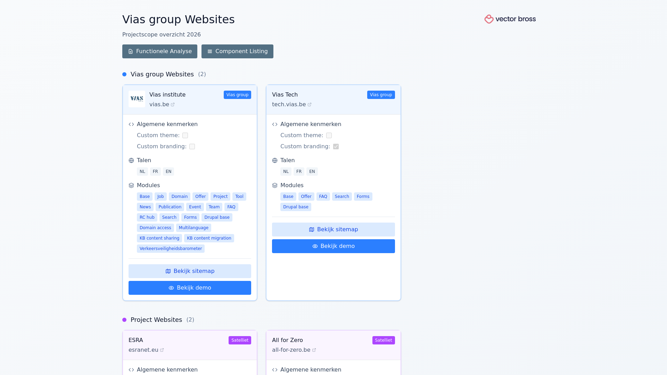The image size is (667, 375).
Task: Click the KB content sharing module tag
Action: [x=159, y=238]
